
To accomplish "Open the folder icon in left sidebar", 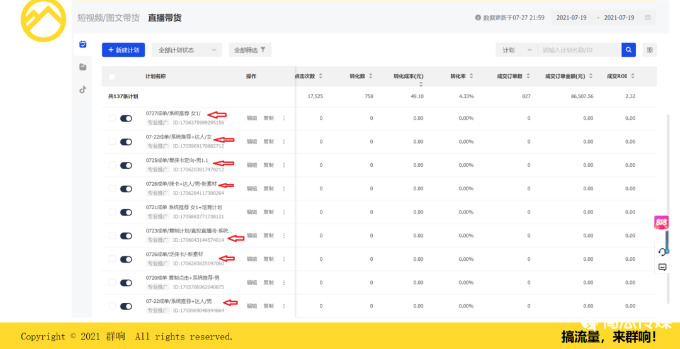I will click(x=82, y=67).
